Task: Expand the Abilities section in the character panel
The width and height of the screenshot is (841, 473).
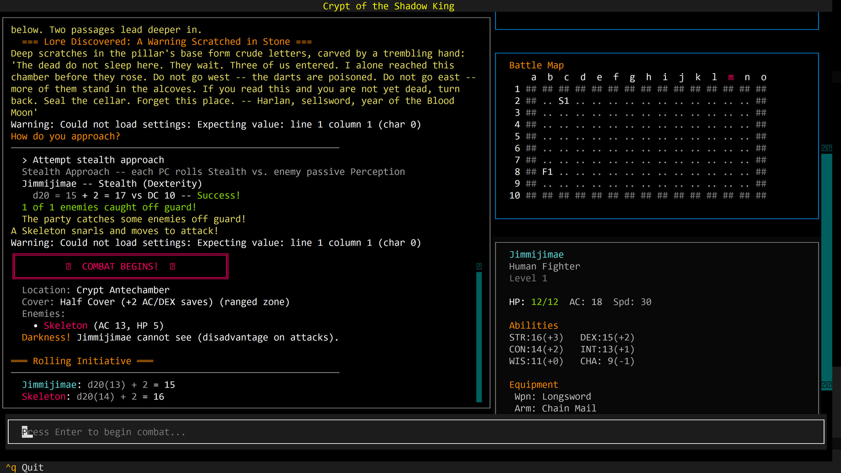Action: pyautogui.click(x=534, y=325)
